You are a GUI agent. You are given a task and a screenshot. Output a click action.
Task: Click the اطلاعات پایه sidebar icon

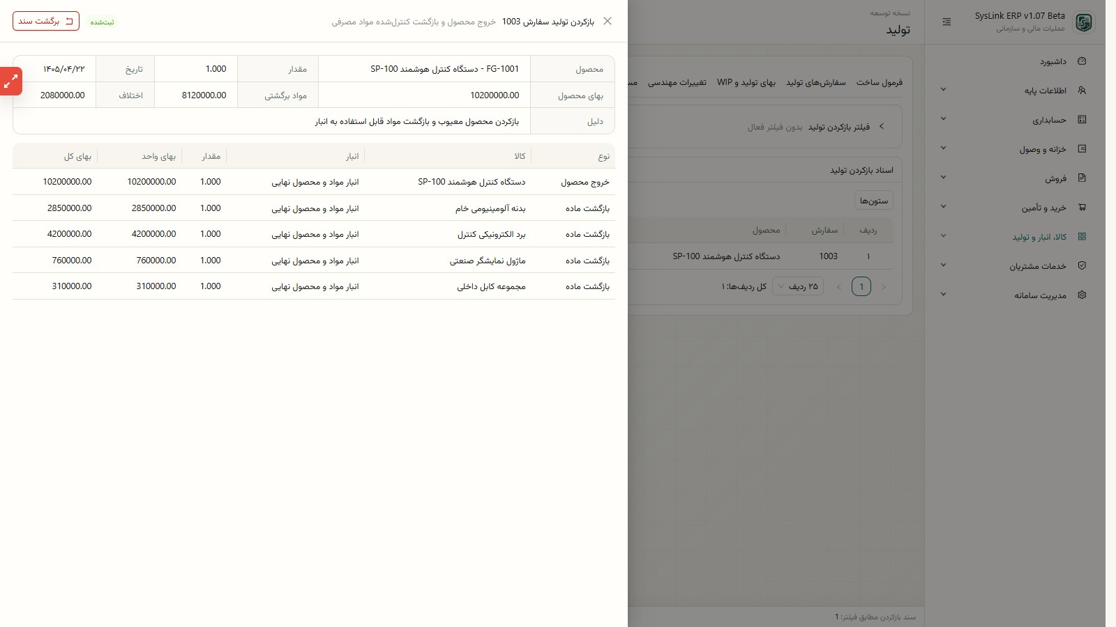(x=1082, y=91)
